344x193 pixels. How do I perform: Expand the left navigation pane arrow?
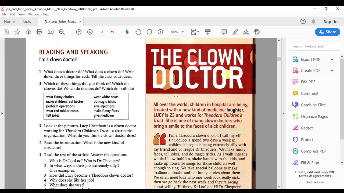coord(2,113)
